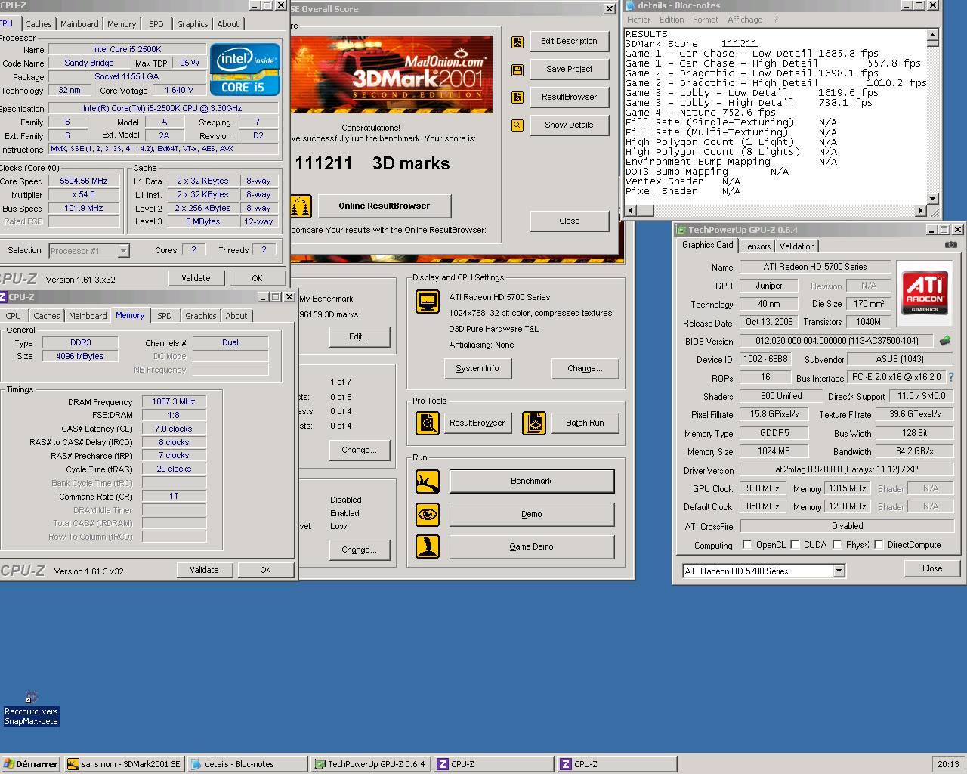Click the GPU-Z camera screenshot icon
Screen dimensions: 967x774
[951, 245]
